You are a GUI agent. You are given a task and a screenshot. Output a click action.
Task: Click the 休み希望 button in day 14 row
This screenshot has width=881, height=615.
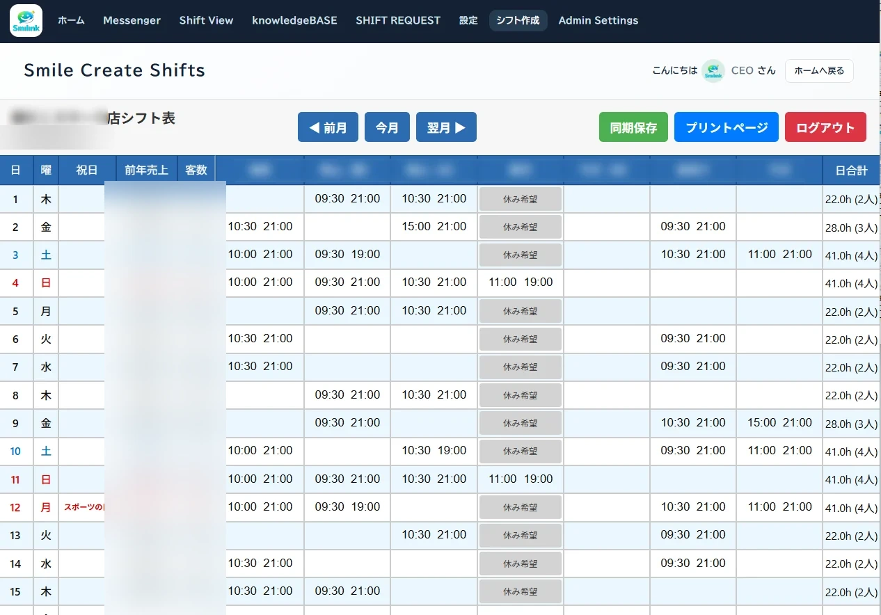point(520,564)
